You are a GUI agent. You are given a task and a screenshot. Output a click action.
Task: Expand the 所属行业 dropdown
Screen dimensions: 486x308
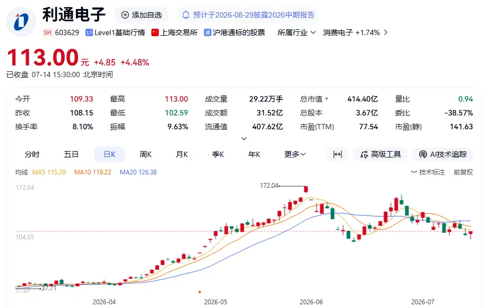[x=296, y=32]
